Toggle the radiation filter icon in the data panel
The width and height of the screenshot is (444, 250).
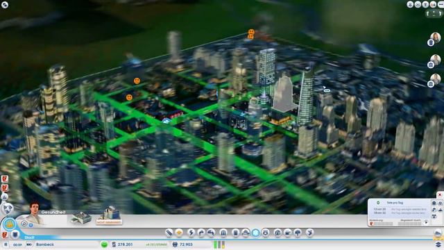tap(434, 216)
